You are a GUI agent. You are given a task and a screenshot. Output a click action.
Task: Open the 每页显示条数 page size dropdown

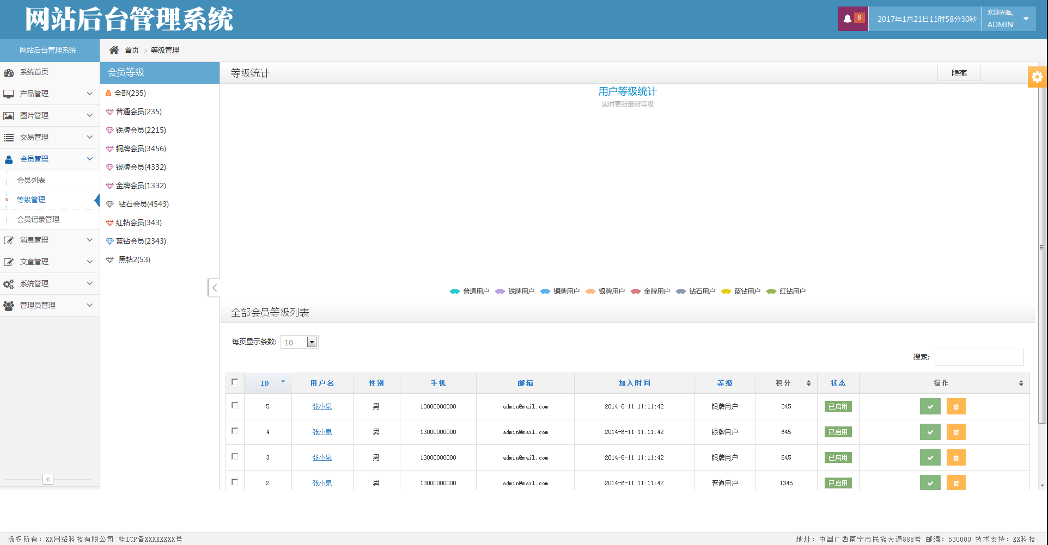pos(299,342)
